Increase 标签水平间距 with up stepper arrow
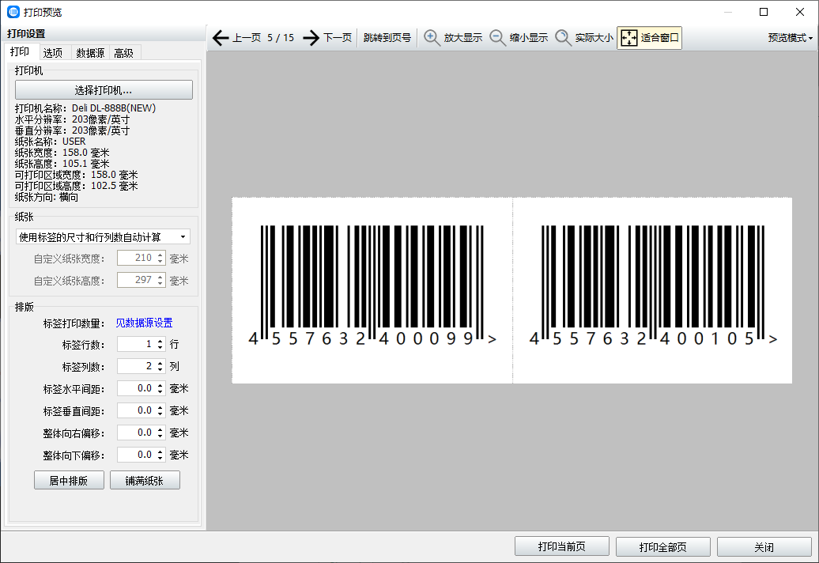The image size is (819, 563). [160, 385]
